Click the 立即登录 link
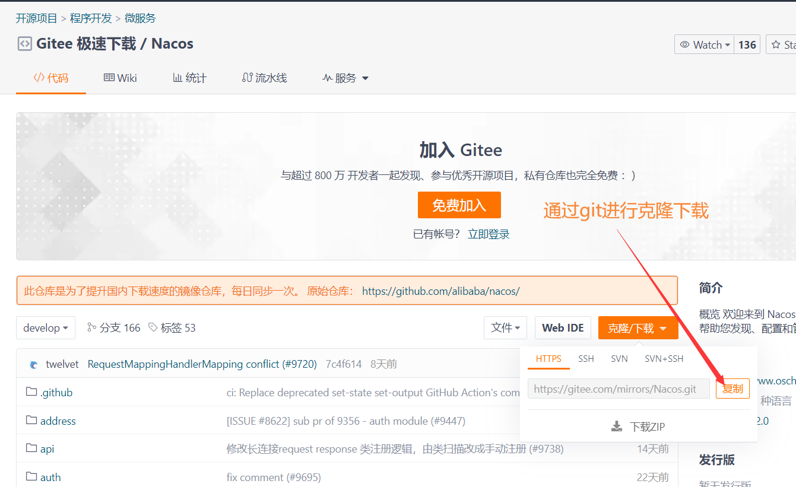 (489, 234)
